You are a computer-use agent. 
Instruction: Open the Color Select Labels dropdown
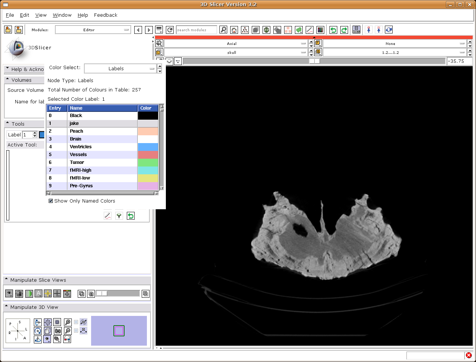120,68
